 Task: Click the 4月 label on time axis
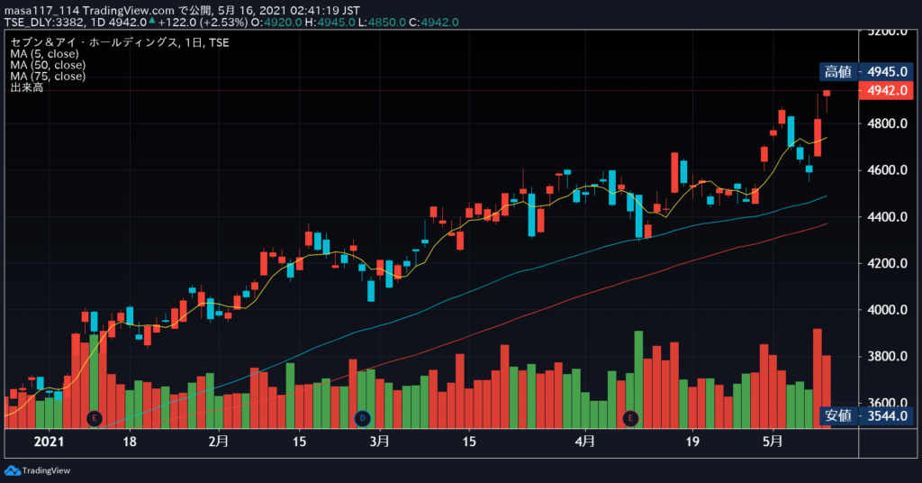(x=585, y=442)
